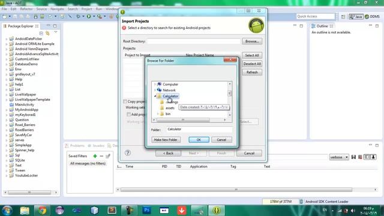Click the Folder name input field
Image resolution: width=384 pixels, height=216 pixels.
point(199,130)
